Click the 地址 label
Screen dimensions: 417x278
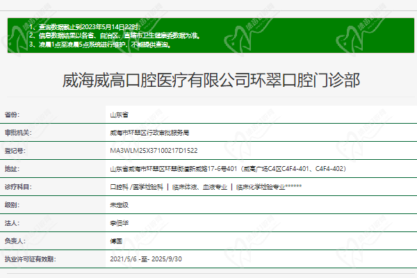point(12,169)
